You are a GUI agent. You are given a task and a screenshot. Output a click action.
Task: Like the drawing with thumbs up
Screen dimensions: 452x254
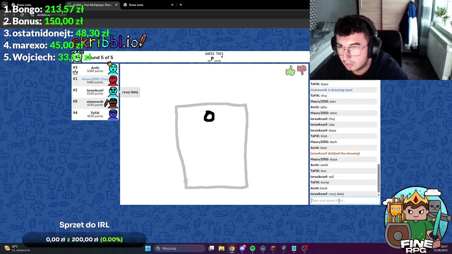tap(290, 71)
